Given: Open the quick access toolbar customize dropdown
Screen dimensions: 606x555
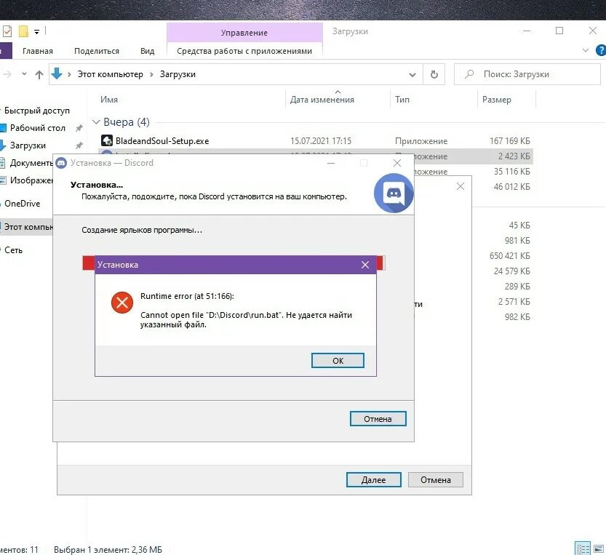Looking at the screenshot, I should click(x=36, y=32).
